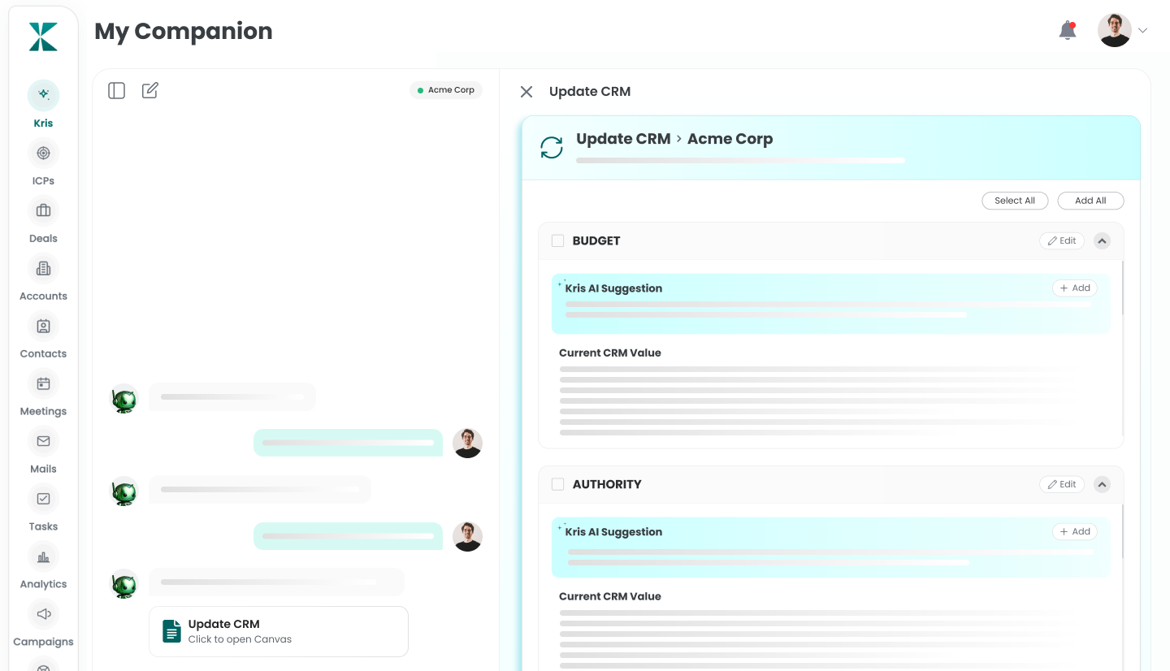Edit the BUDGET field
1170x671 pixels.
tap(1062, 240)
